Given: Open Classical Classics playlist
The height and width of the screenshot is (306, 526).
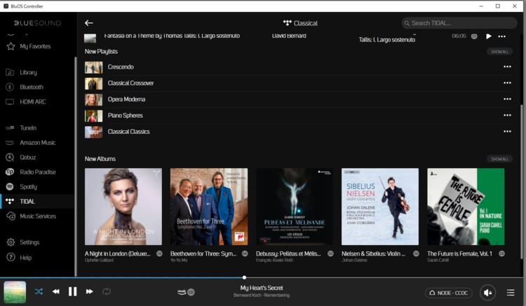Looking at the screenshot, I should 128,132.
